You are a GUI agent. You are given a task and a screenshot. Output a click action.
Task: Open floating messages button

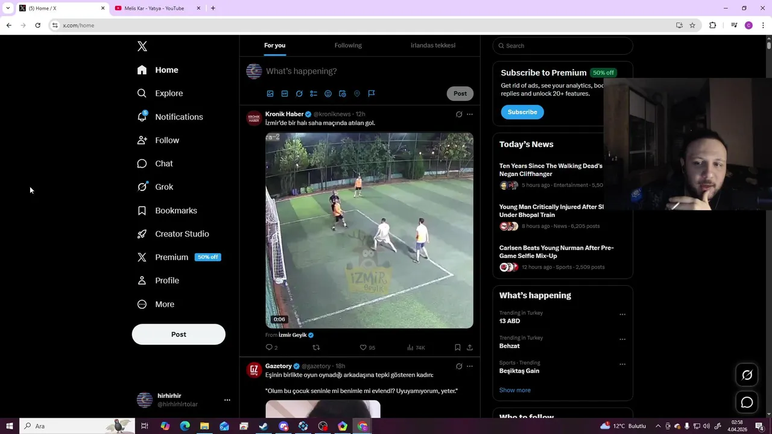(747, 402)
